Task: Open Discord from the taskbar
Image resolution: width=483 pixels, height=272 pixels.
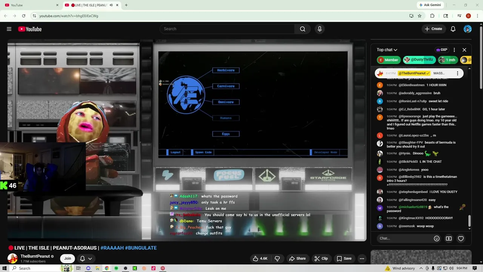Action: point(88,268)
